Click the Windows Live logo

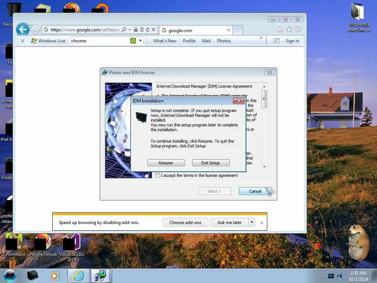[48, 41]
